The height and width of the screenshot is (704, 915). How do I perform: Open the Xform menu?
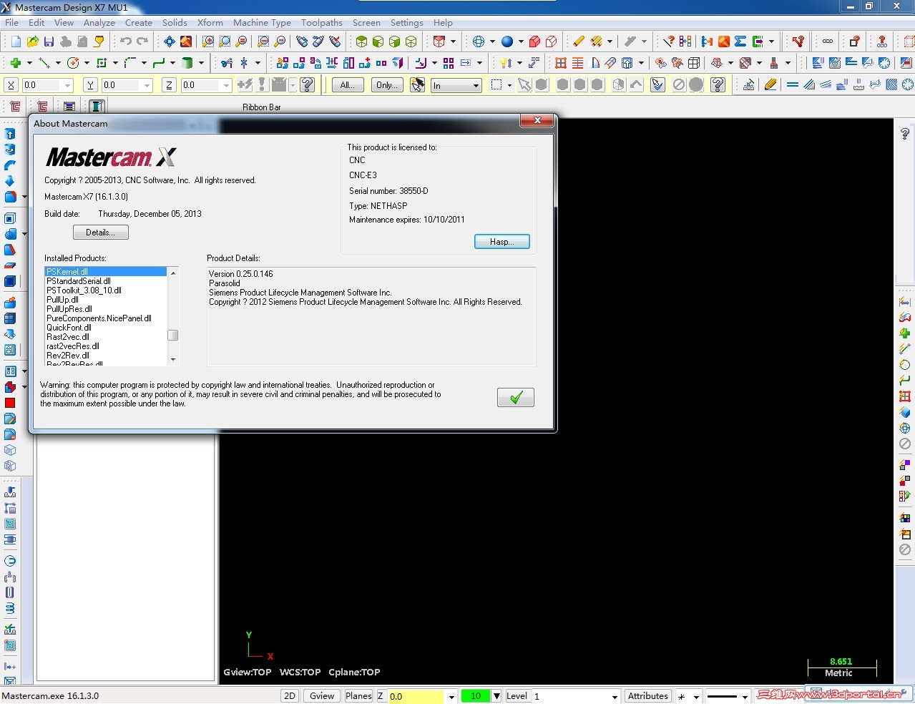pyautogui.click(x=210, y=23)
